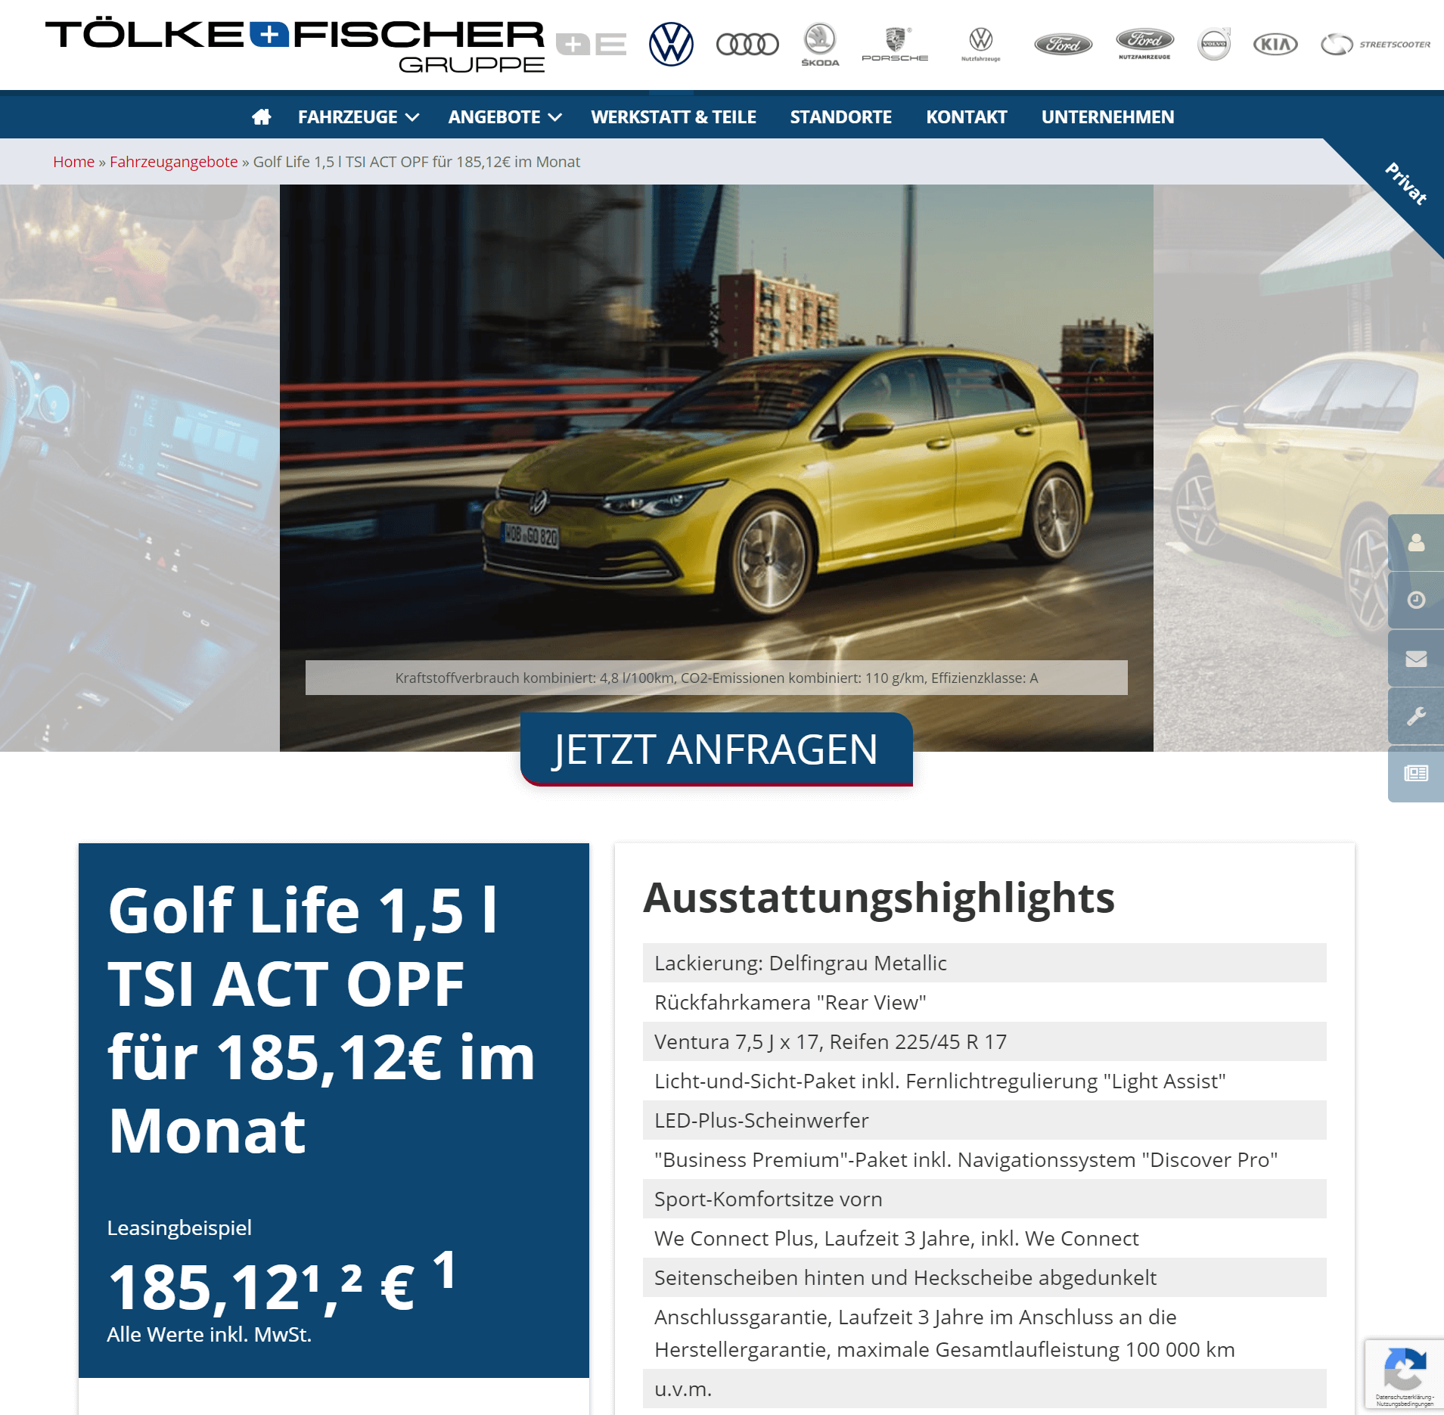The width and height of the screenshot is (1444, 1415).
Task: Select the Audi four-rings logo
Action: (x=747, y=45)
